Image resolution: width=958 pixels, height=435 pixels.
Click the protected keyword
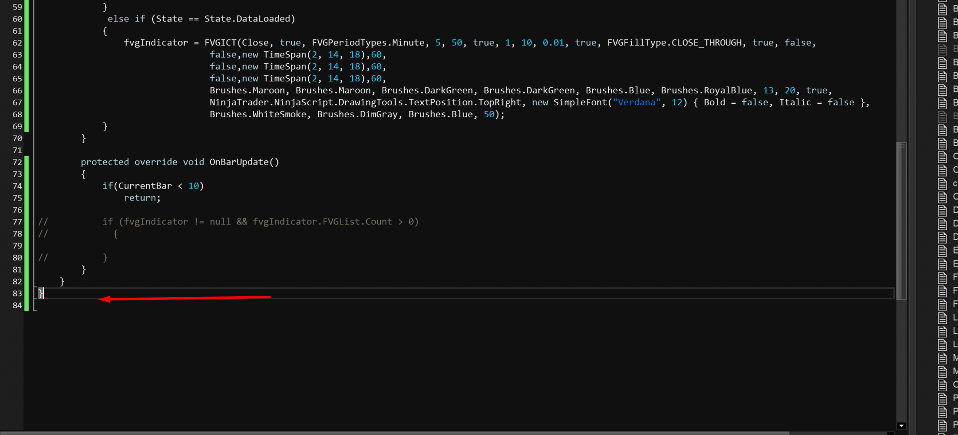105,162
